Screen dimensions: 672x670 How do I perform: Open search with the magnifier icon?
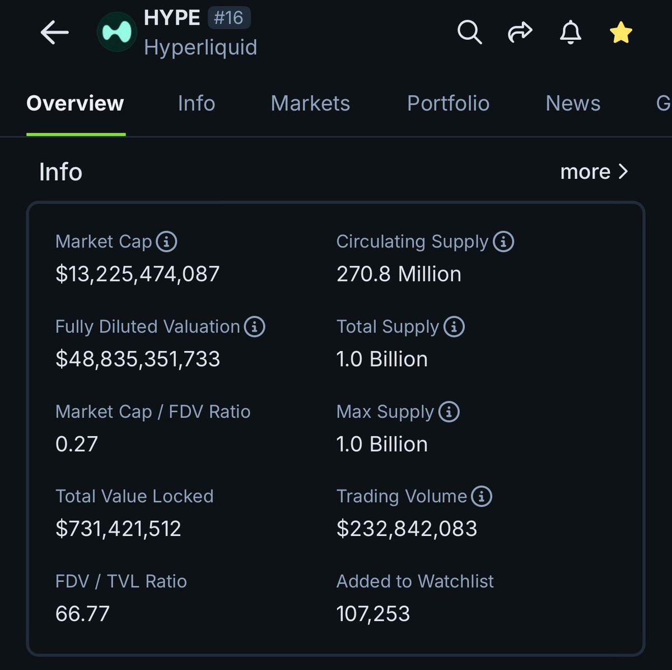click(469, 33)
